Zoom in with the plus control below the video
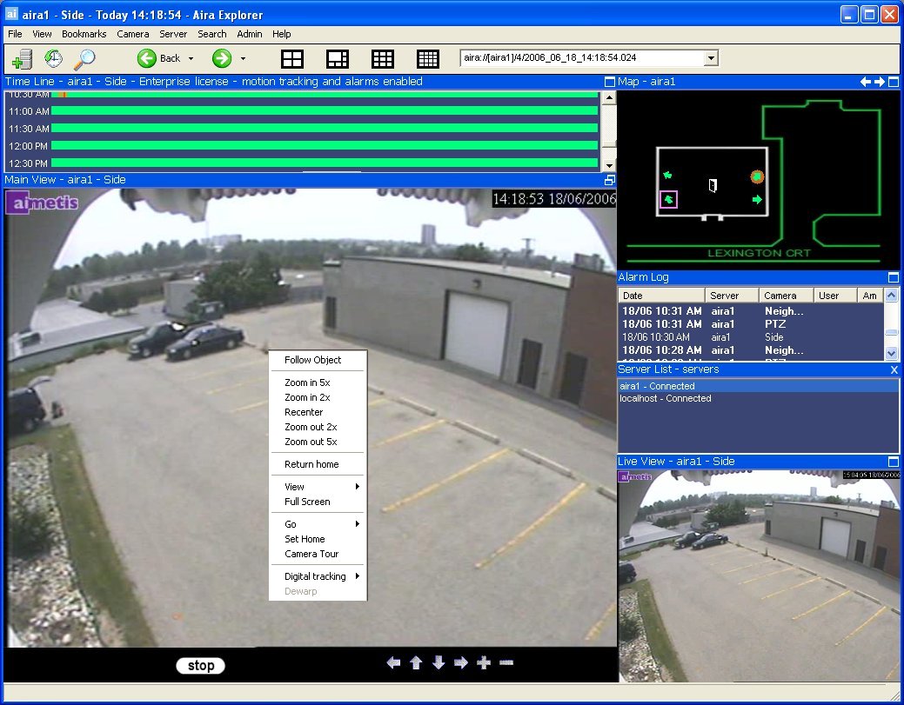 [x=484, y=663]
